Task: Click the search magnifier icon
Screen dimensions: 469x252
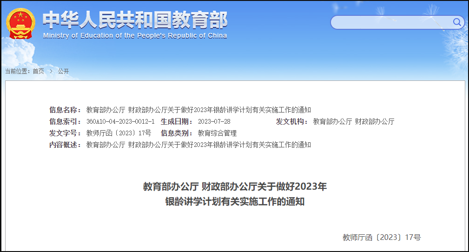Action: (x=456, y=22)
